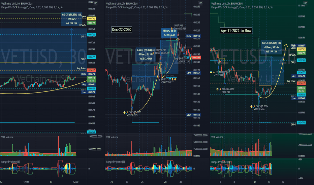This screenshot has height=185, width=314.
Task: Click the red 0.0186 current price label on the middle chart
Action: 196,58
